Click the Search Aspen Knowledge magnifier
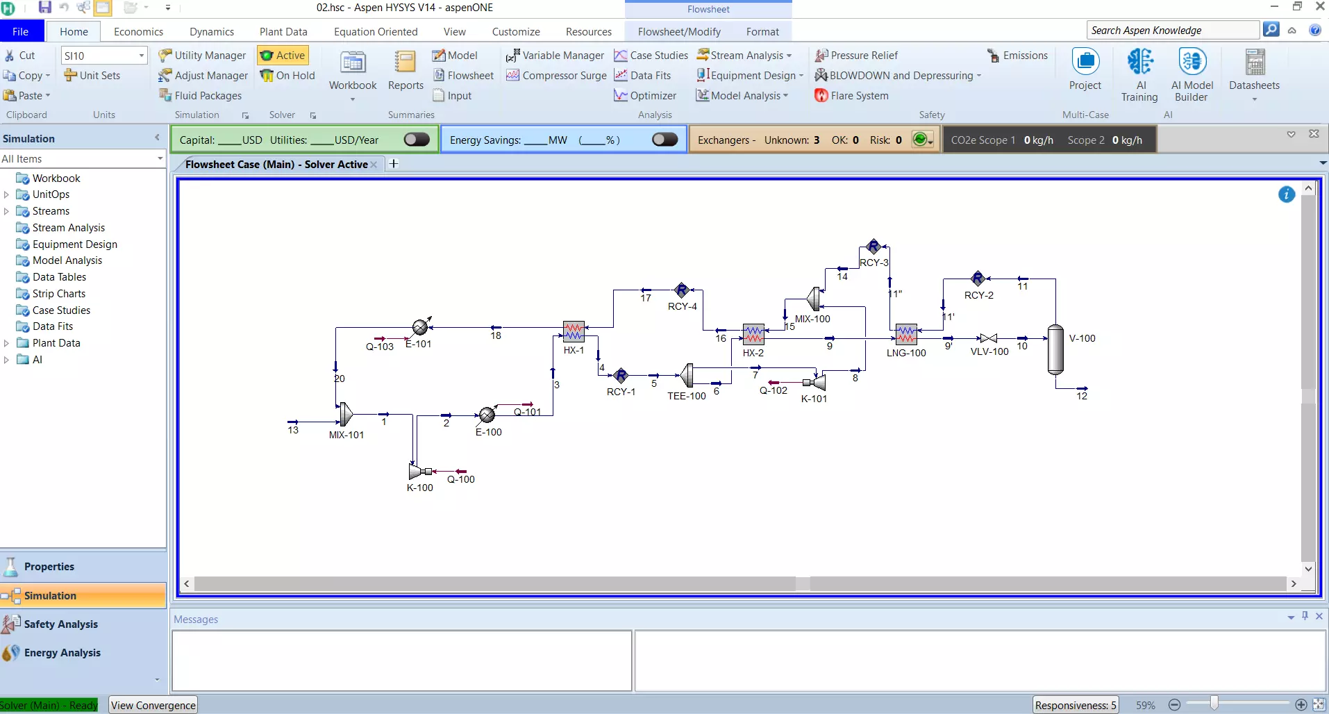The image size is (1329, 714). coord(1271,30)
